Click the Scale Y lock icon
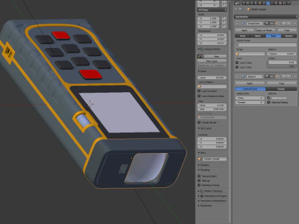 [x=224, y=22]
